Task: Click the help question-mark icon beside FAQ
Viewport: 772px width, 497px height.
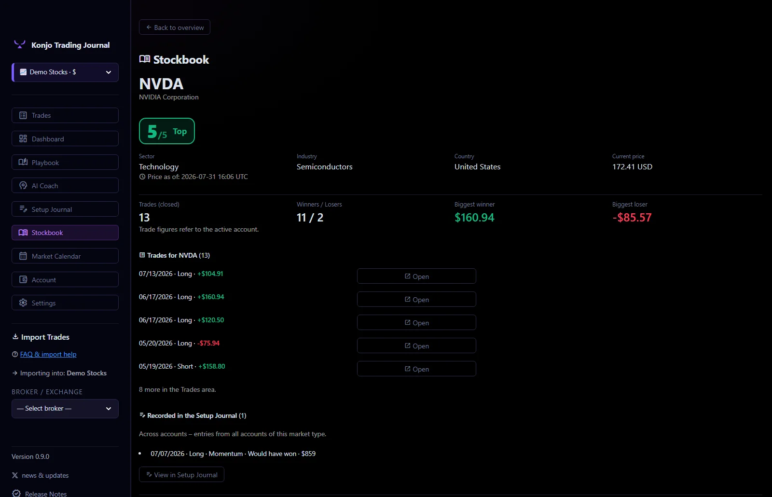Action: [15, 354]
